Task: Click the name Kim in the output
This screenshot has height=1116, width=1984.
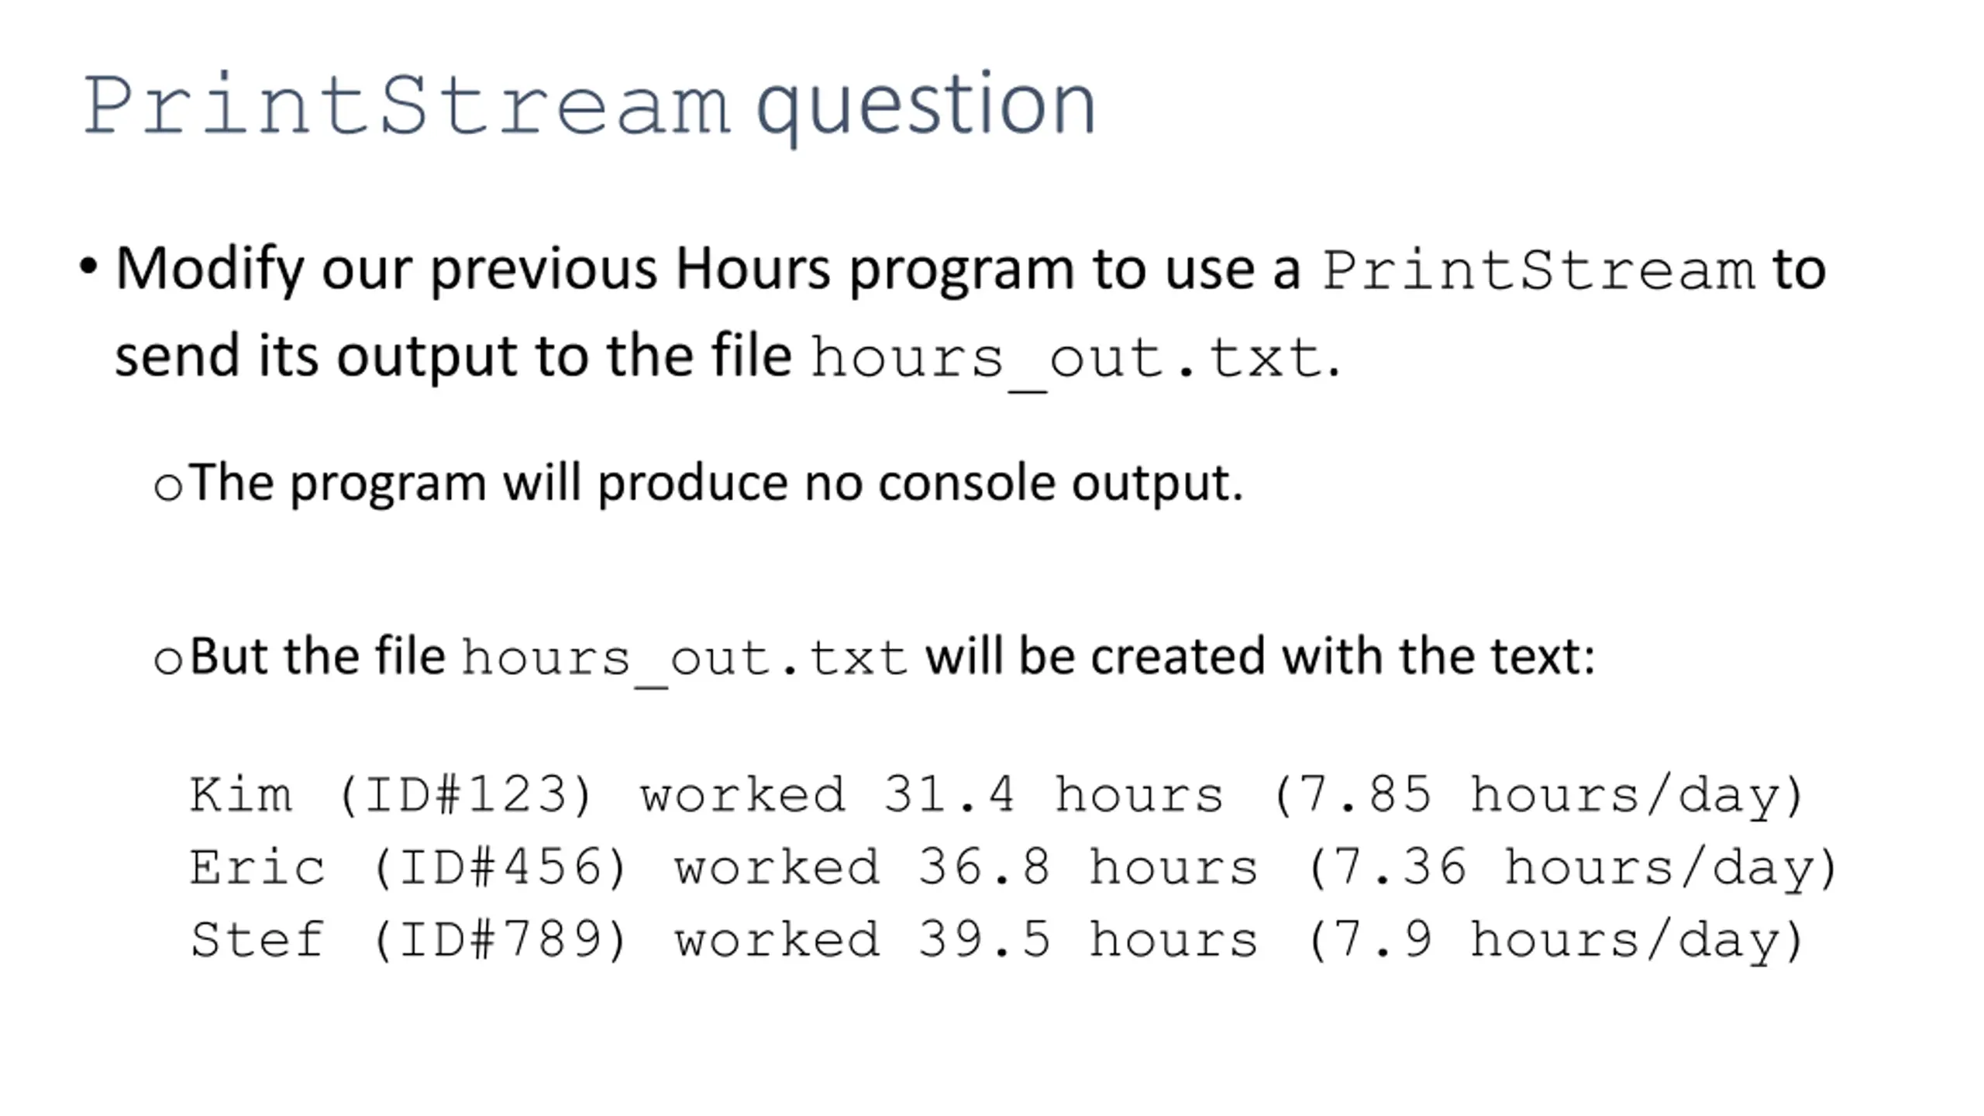Action: pyautogui.click(x=241, y=795)
